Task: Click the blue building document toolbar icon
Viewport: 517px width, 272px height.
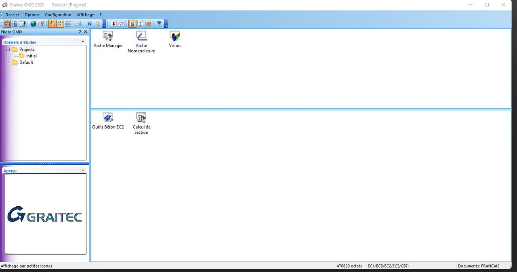Action: (15, 24)
